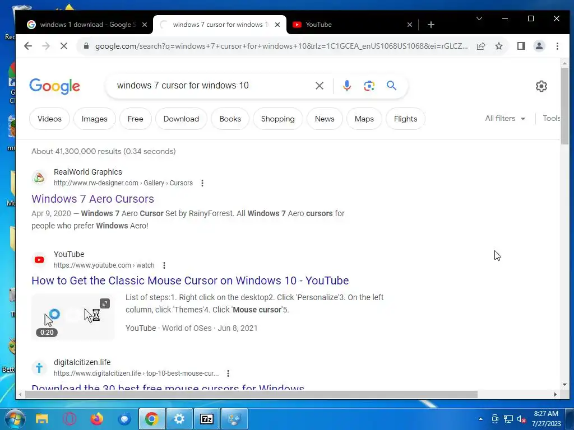The width and height of the screenshot is (574, 430).
Task: Click the address bar URL
Action: 281,46
